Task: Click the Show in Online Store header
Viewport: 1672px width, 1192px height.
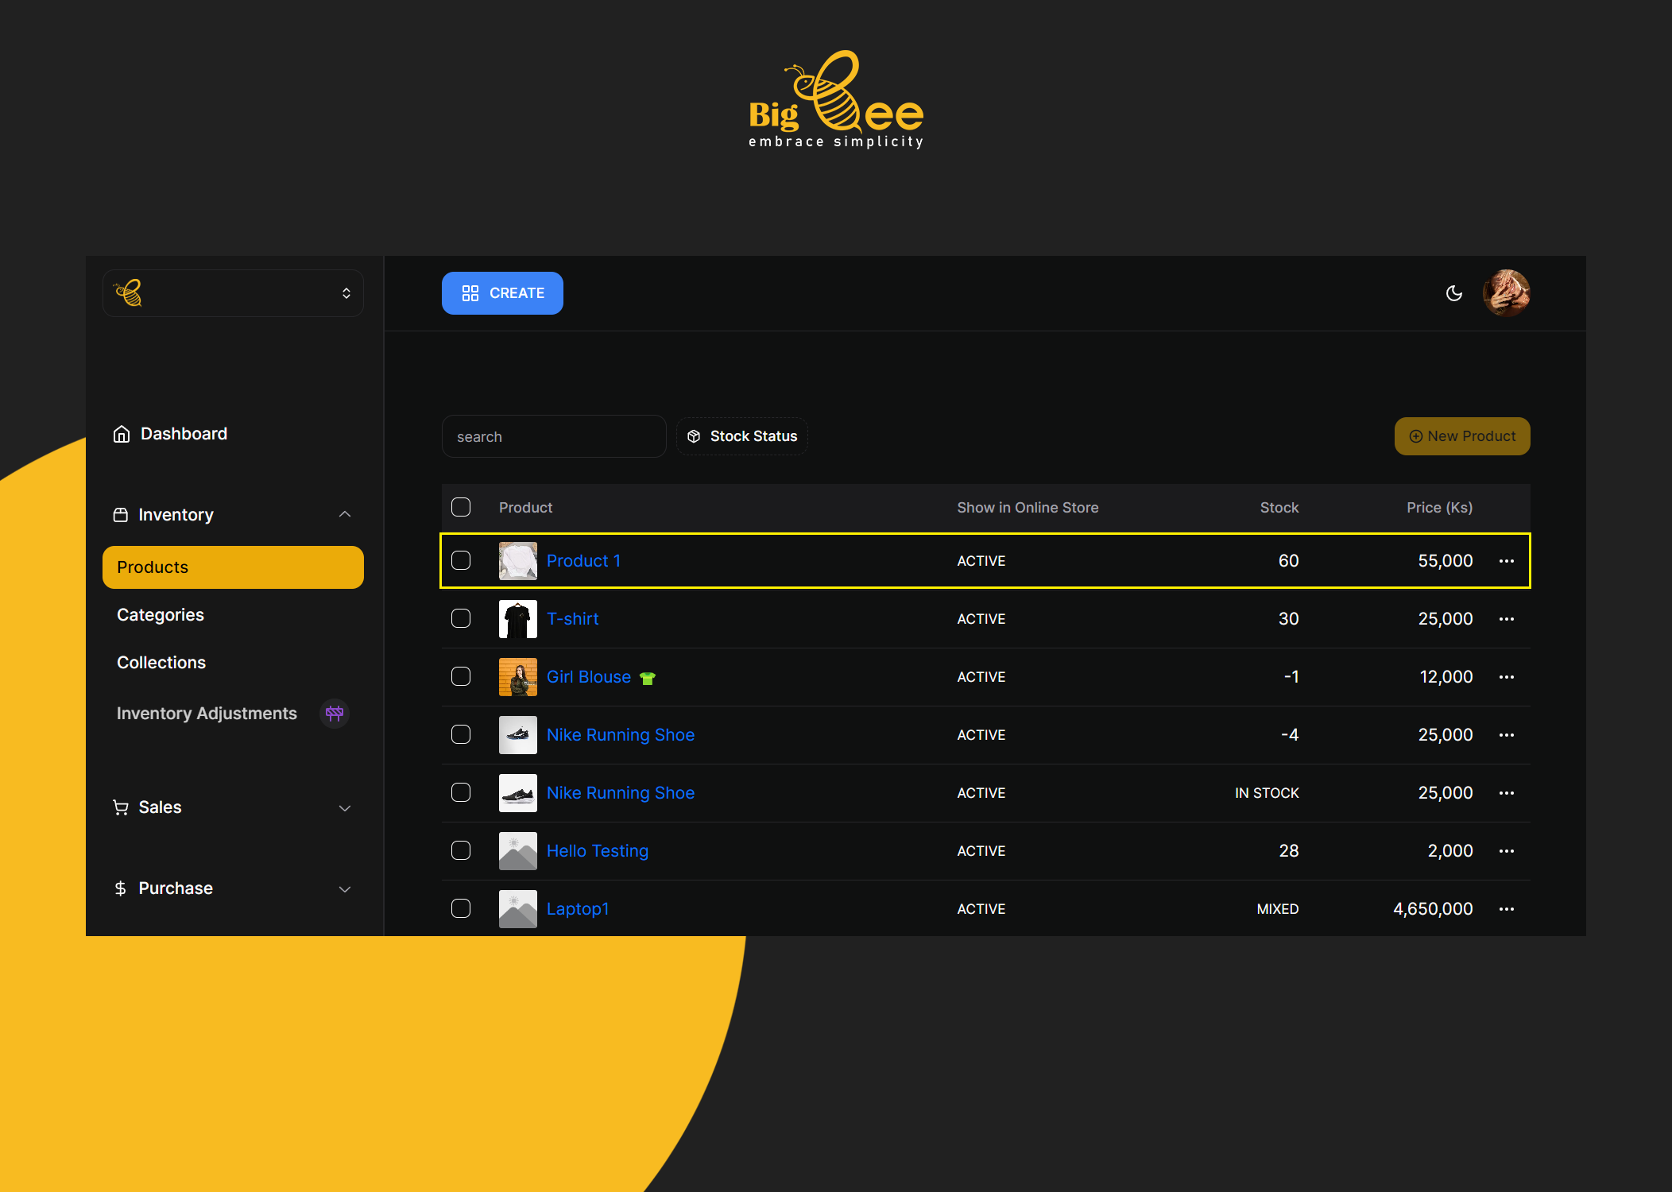Action: (x=1028, y=508)
